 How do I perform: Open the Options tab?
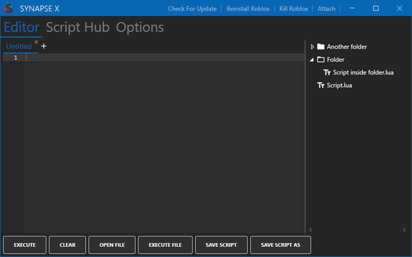(140, 27)
